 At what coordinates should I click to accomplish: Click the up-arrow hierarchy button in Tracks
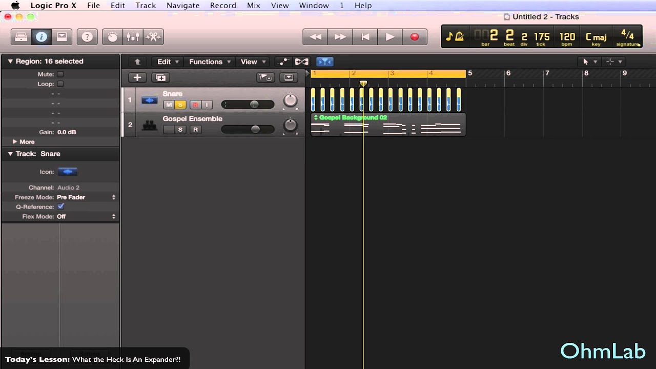pyautogui.click(x=137, y=61)
